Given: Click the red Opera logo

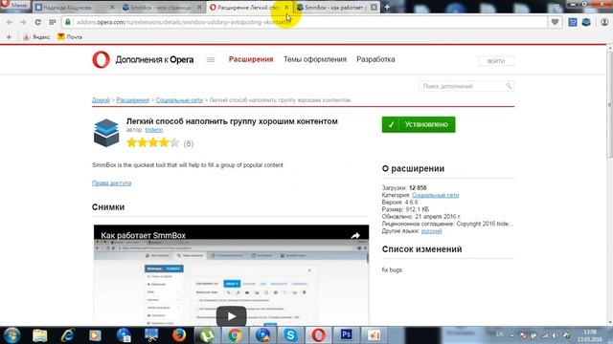Looking at the screenshot, I should (101, 59).
